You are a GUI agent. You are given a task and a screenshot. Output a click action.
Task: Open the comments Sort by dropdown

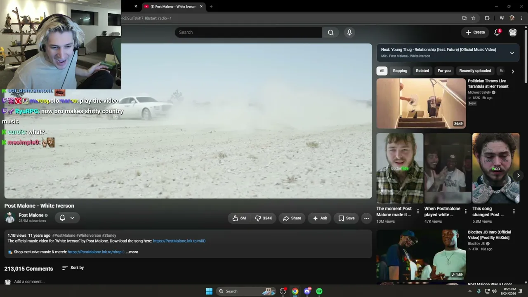[73, 268]
